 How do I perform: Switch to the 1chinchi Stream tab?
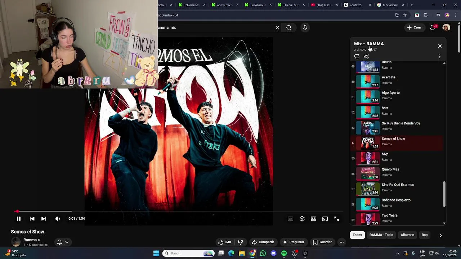pyautogui.click(x=192, y=5)
